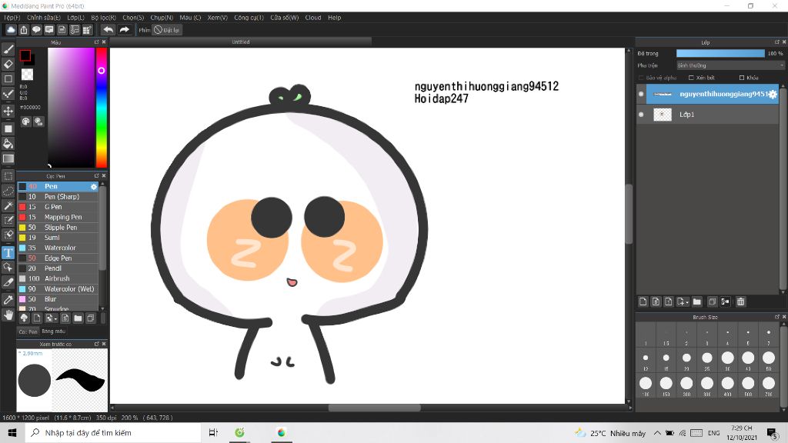The height and width of the screenshot is (443, 788).
Task: Enable the Khóa (lock) checkbox
Action: tap(742, 78)
